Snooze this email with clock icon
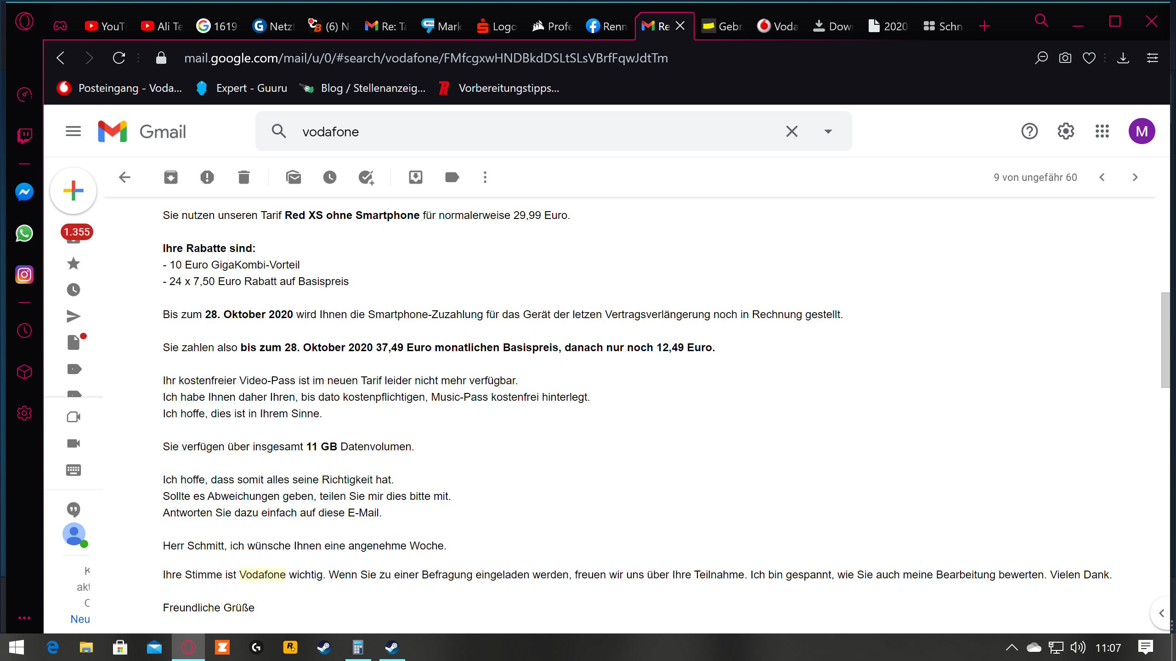1176x661 pixels. [330, 177]
